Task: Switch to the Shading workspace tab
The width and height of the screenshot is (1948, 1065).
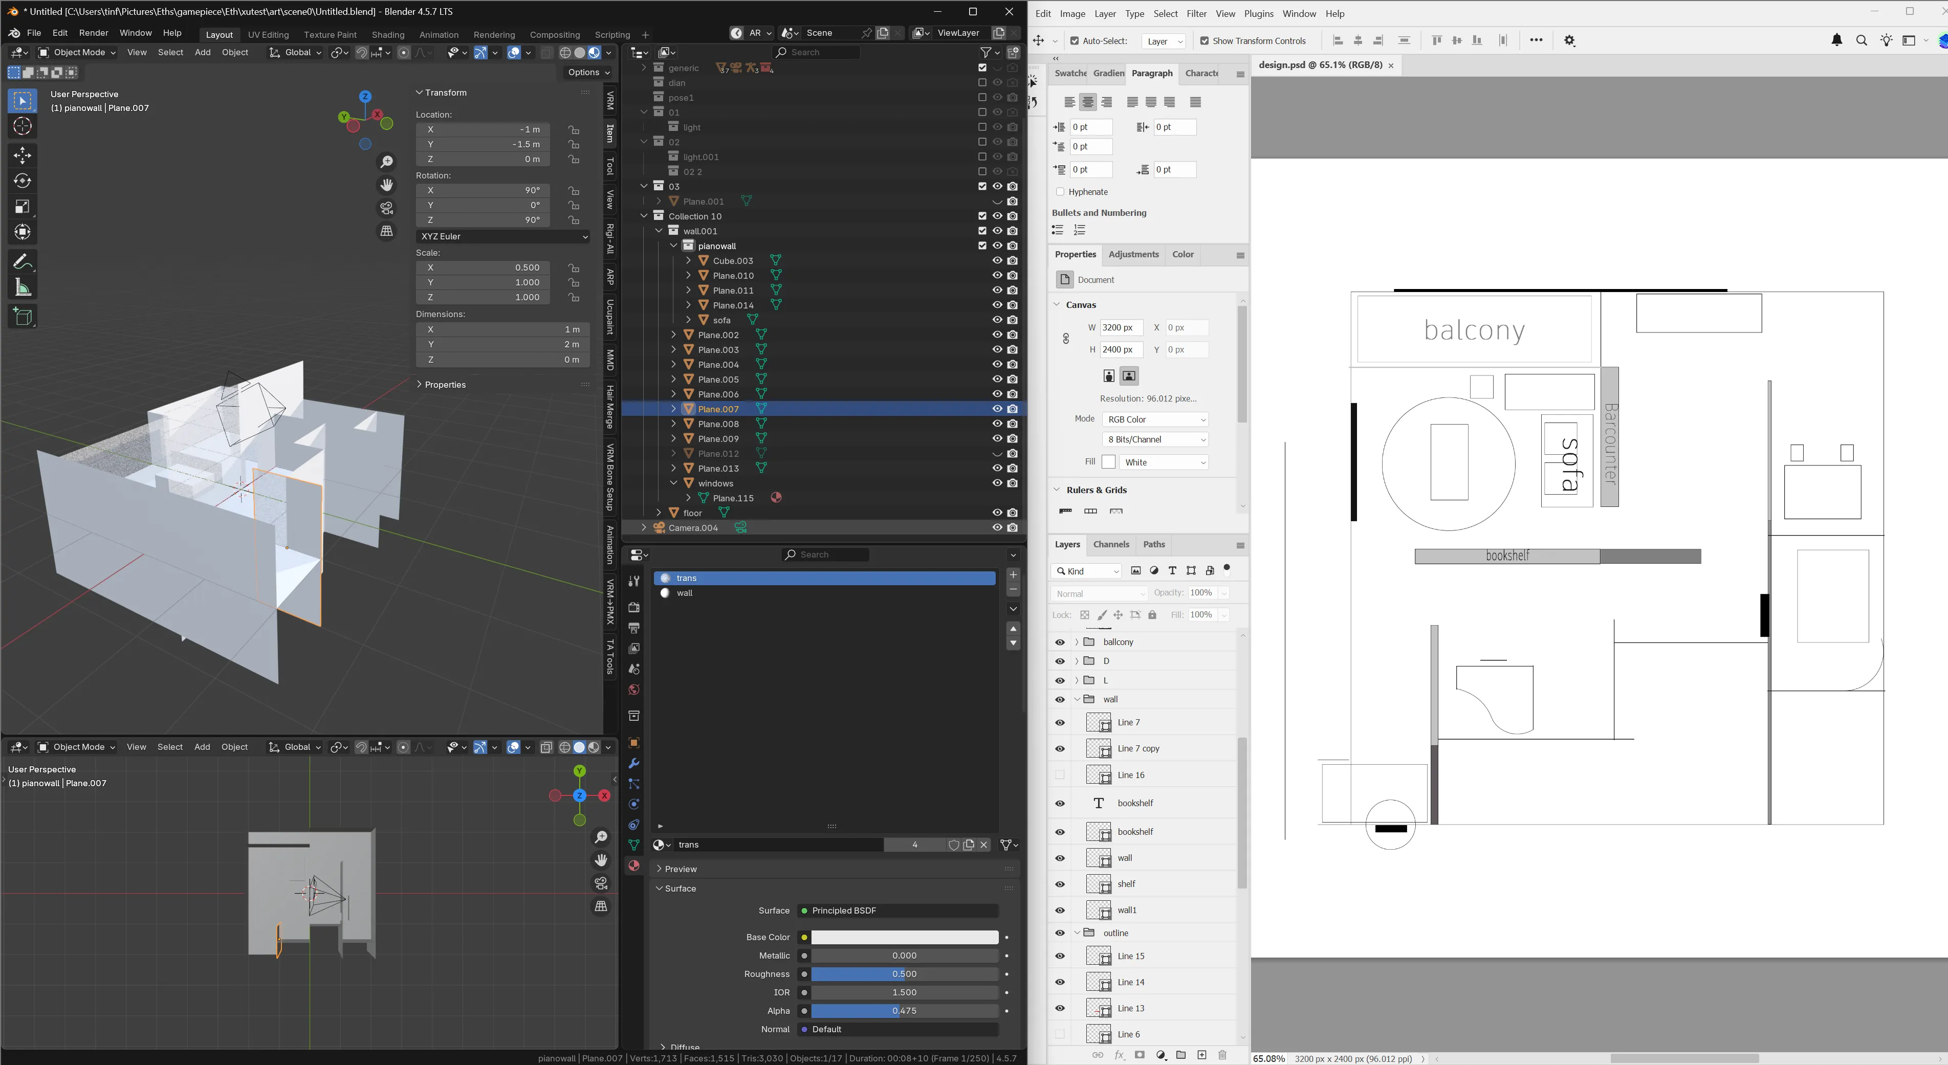Action: click(x=388, y=35)
